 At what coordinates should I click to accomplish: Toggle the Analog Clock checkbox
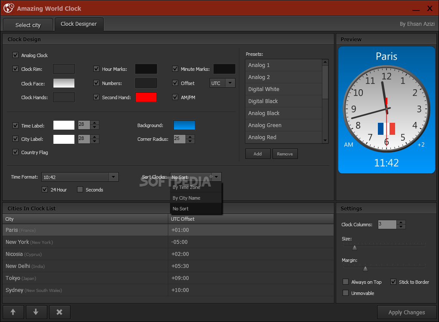pyautogui.click(x=15, y=55)
